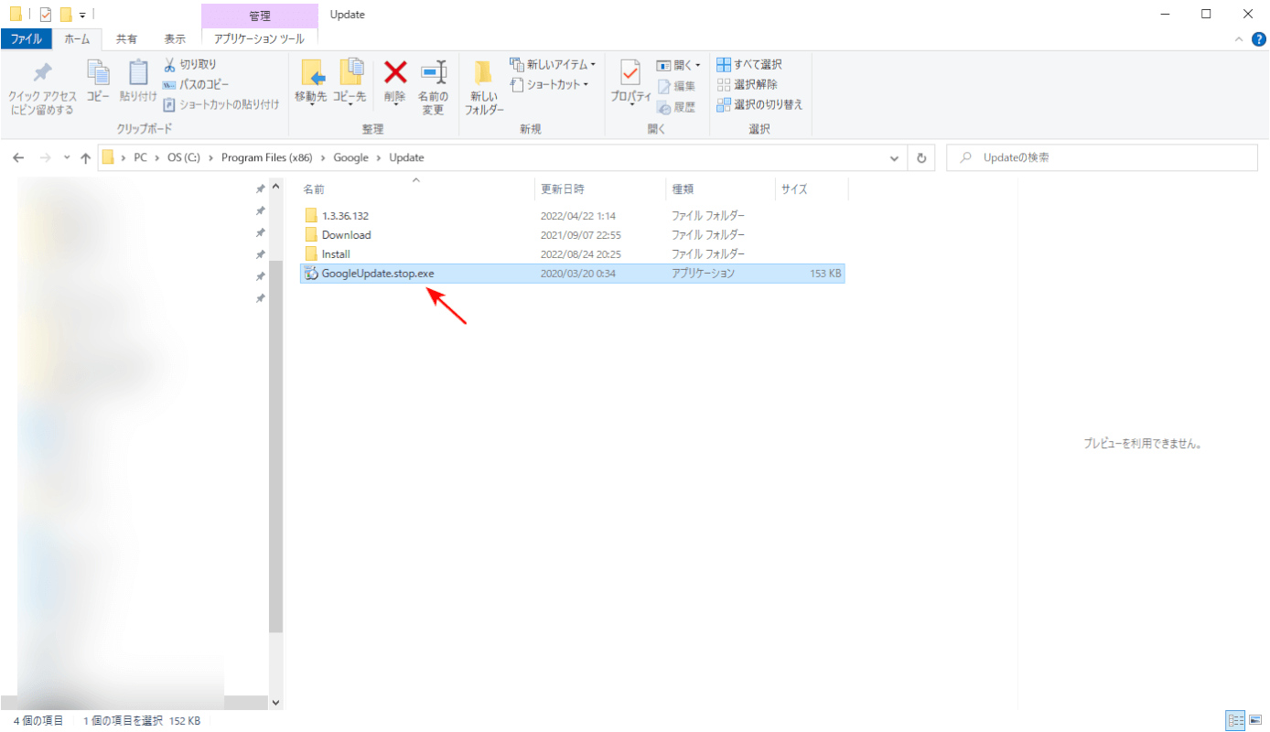Click quick access New folder icon
Viewport: 1270px width, 732px height.
pos(65,15)
